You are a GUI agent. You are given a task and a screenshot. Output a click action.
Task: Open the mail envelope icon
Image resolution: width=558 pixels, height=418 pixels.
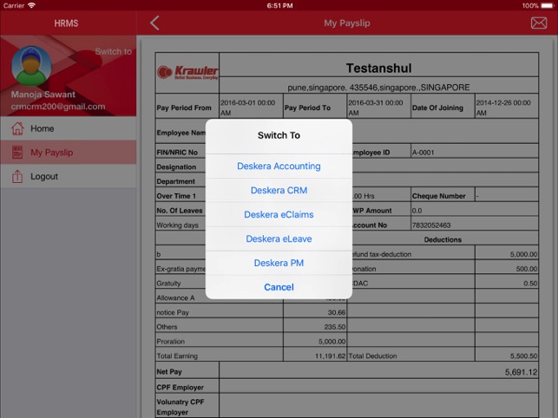539,23
